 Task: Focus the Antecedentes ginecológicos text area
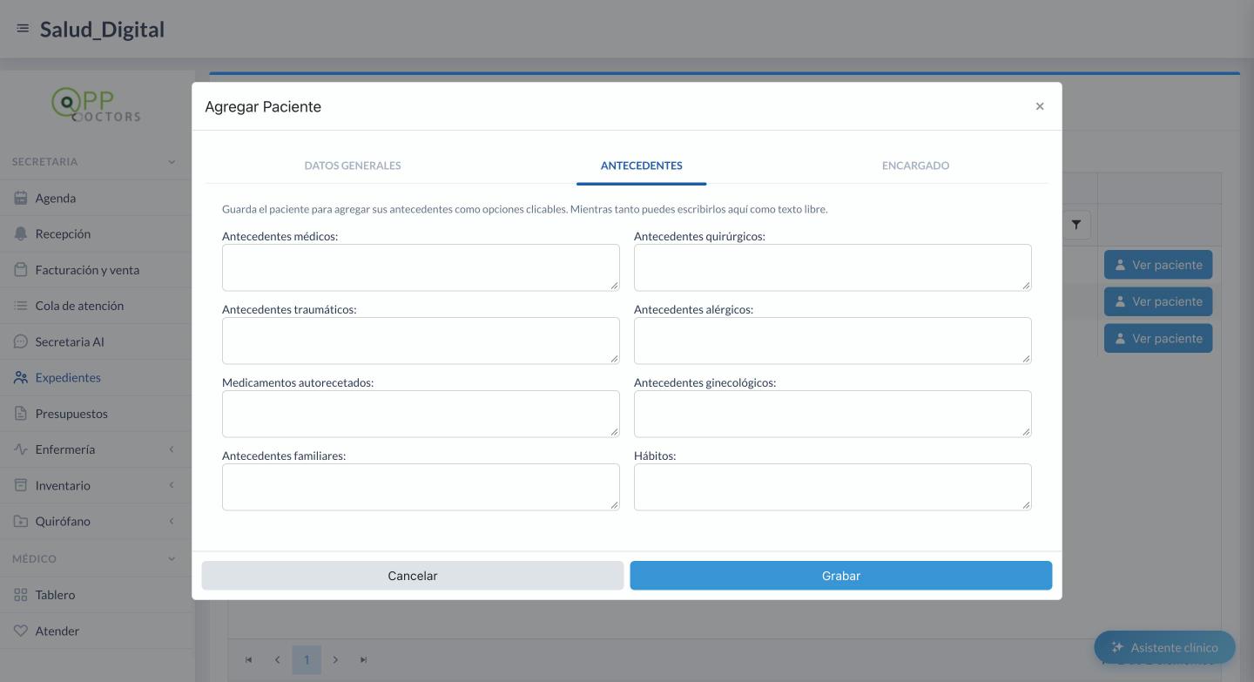pyautogui.click(x=833, y=414)
